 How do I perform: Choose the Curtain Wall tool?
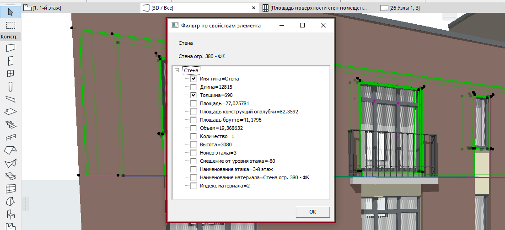[x=11, y=188]
